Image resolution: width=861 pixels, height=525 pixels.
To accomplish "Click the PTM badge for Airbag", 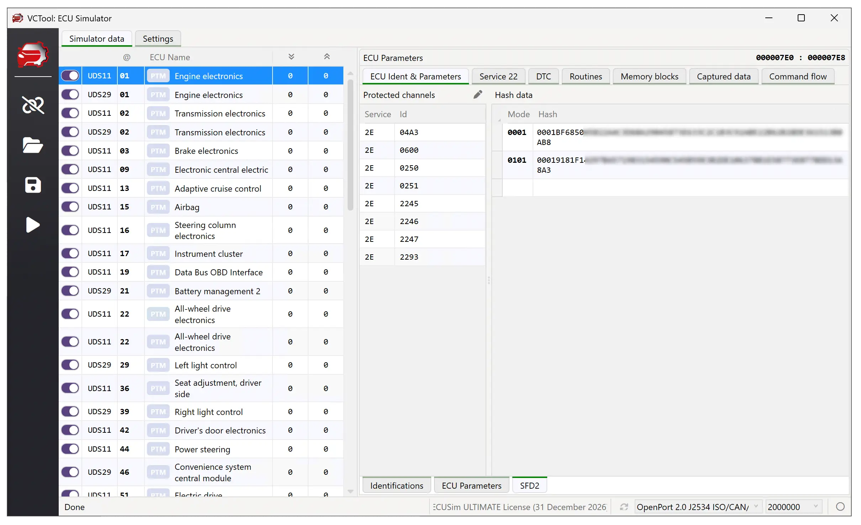I will click(x=158, y=207).
